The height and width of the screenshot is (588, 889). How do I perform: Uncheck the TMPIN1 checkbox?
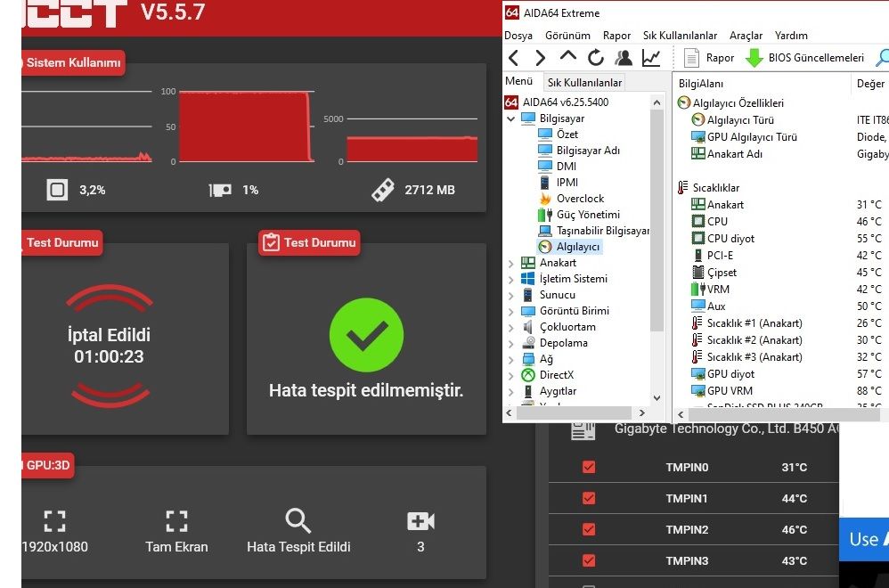pos(589,498)
